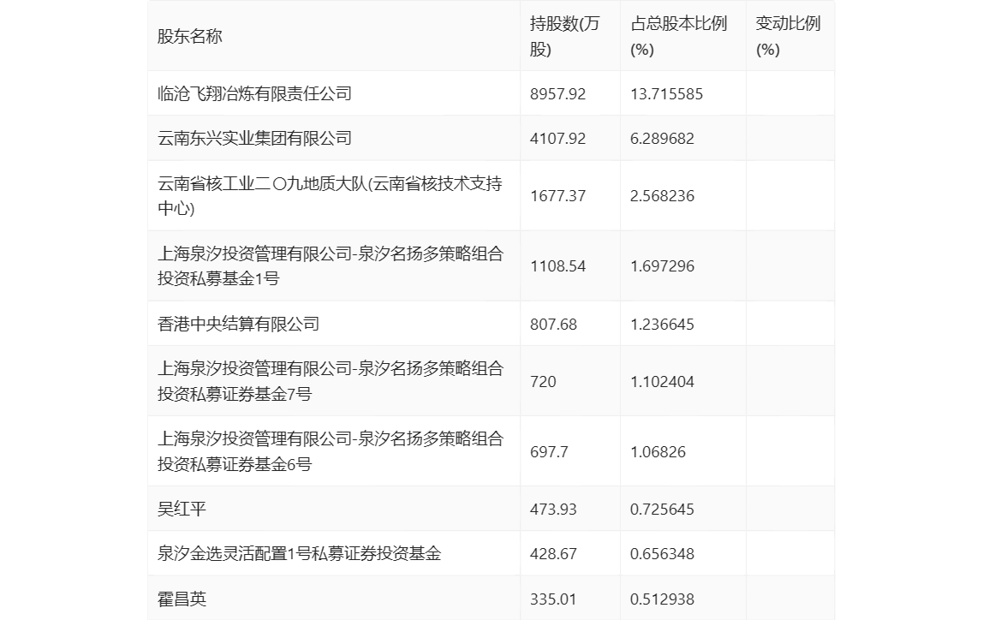Select percentage 1.697296
Image resolution: width=983 pixels, height=620 pixels.
pos(662,266)
